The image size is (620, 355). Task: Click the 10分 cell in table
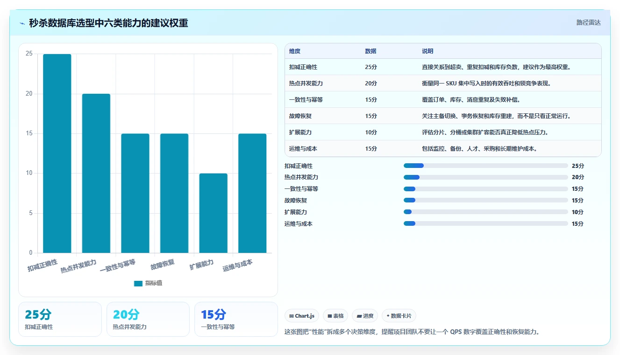pyautogui.click(x=371, y=132)
